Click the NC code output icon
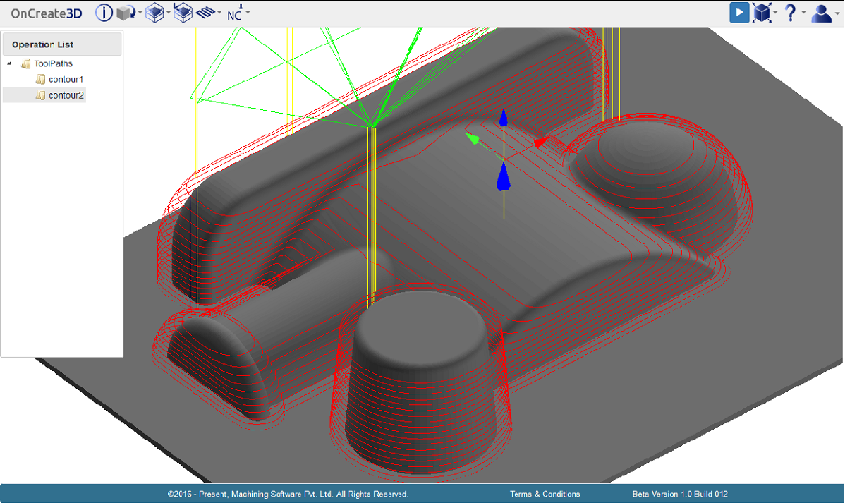Image resolution: width=845 pixels, height=503 pixels. [235, 13]
